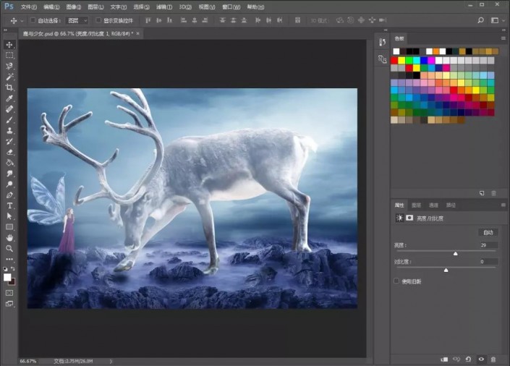Select the Eraser tool
This screenshot has height=366, width=510.
click(x=9, y=152)
